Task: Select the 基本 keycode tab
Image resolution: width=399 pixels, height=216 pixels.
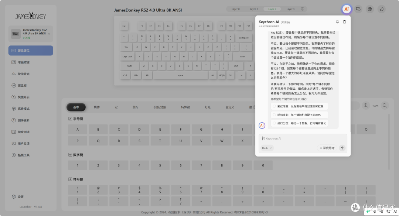Action: (76, 107)
